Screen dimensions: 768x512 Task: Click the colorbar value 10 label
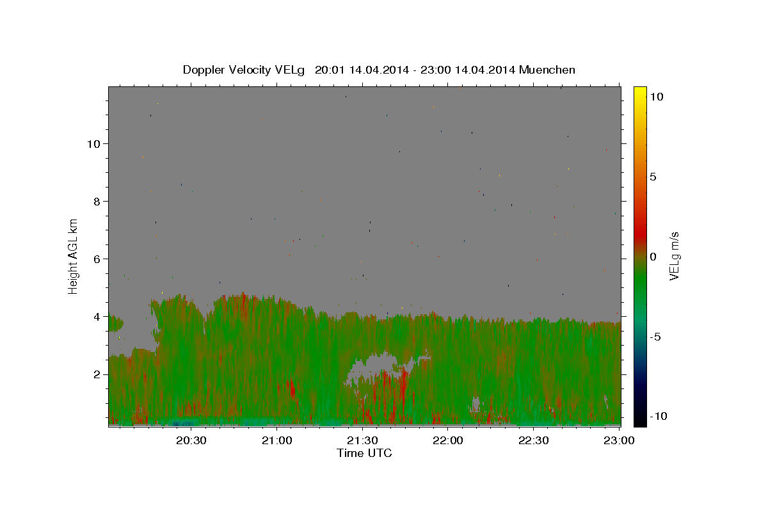point(657,97)
